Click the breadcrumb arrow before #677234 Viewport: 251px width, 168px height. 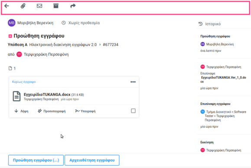100,44
